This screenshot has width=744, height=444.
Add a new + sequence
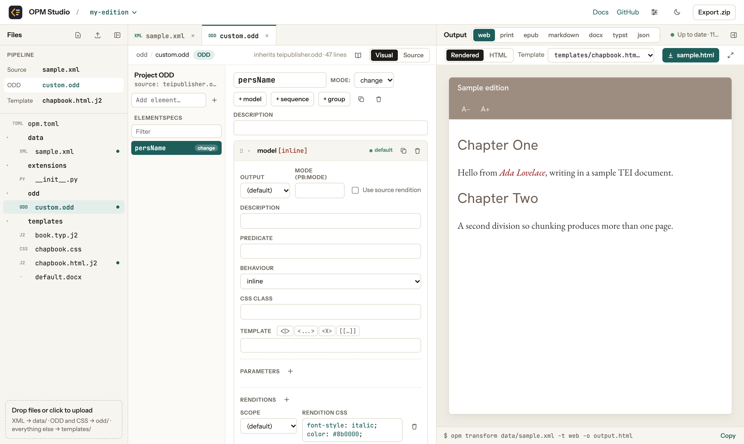point(292,99)
